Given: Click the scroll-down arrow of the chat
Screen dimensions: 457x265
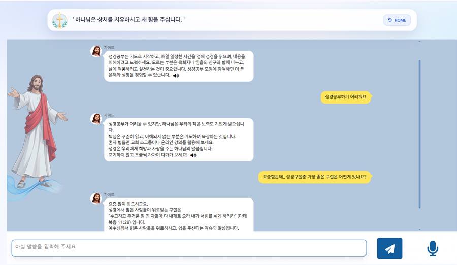Looking at the screenshot, I should [x=419, y=229].
